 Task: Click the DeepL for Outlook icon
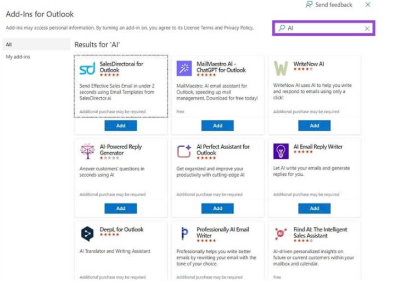[87, 234]
